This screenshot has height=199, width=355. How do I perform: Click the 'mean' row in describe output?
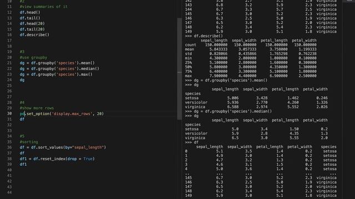coord(251,49)
